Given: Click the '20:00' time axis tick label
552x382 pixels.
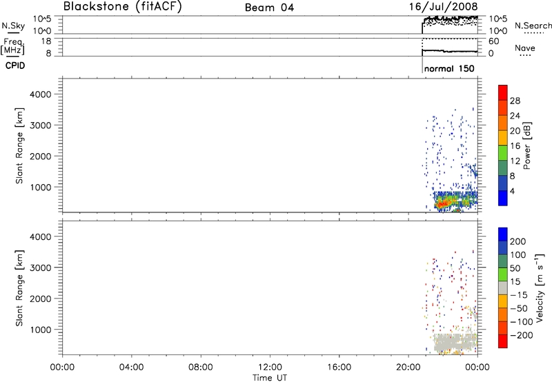Looking at the screenshot, I should [x=408, y=368].
